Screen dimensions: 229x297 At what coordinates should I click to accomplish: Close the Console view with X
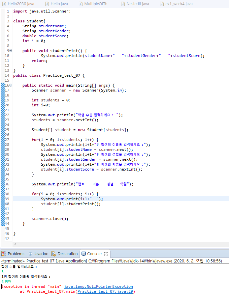[x=106, y=254]
